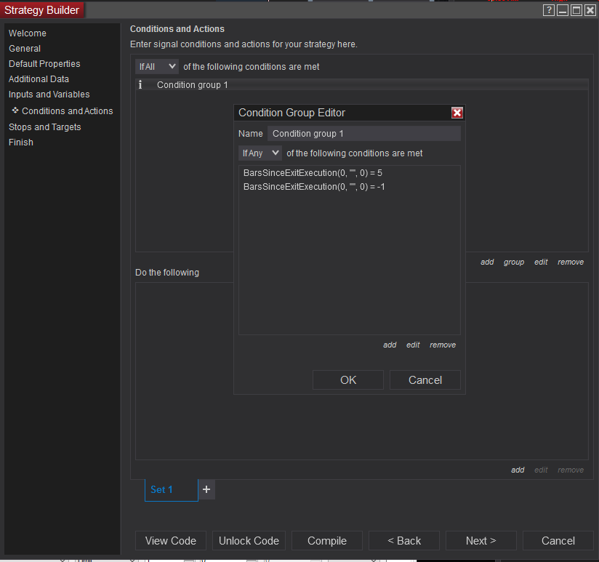The image size is (599, 562).
Task: Navigate to Additional Data
Action: click(39, 79)
